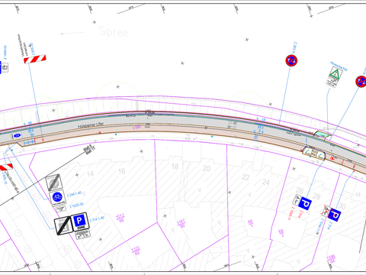Click the blue oval marking on the roadway
The width and height of the screenshot is (366, 275).
[17, 135]
